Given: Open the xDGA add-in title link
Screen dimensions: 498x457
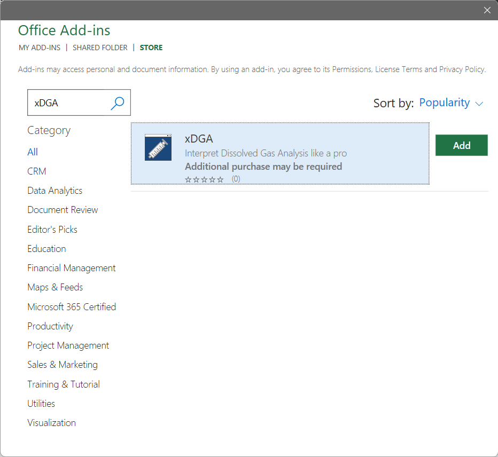Looking at the screenshot, I should click(199, 139).
